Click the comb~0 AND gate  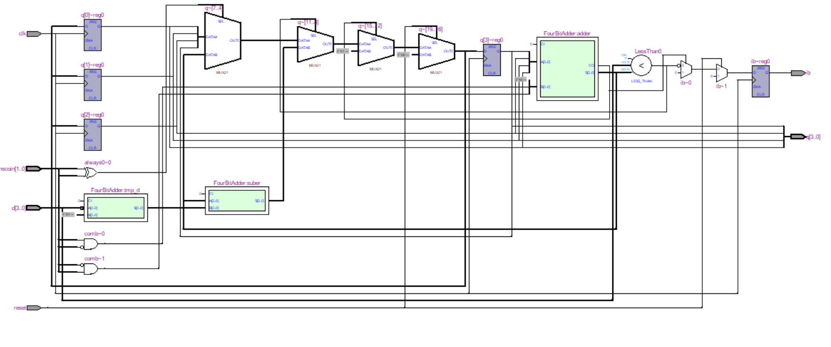click(91, 244)
